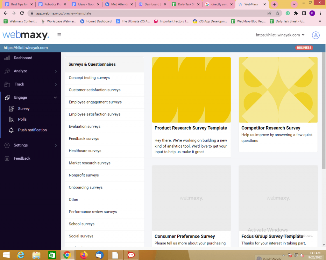Open the Home | Dashboard bookmark

(x=96, y=21)
